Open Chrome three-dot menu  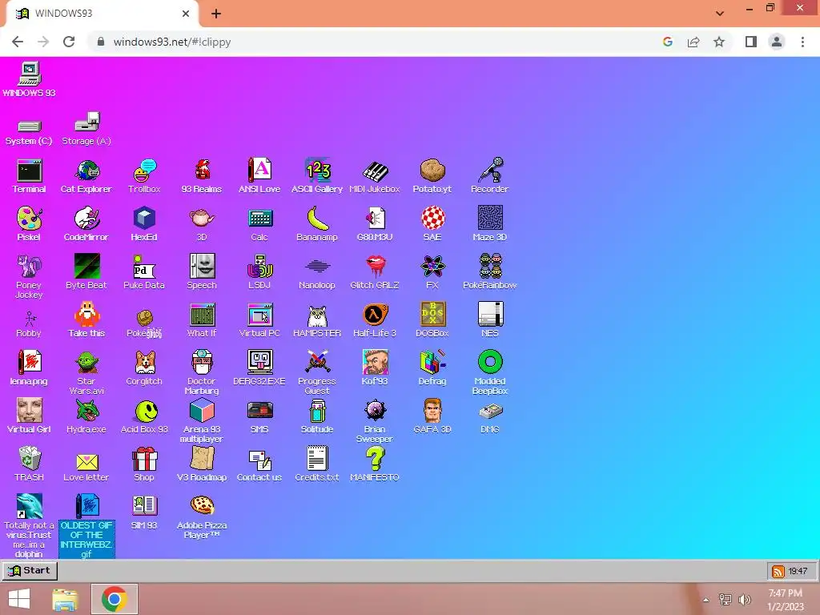pyautogui.click(x=802, y=42)
